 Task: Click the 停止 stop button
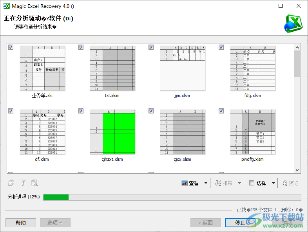(x=240, y=223)
